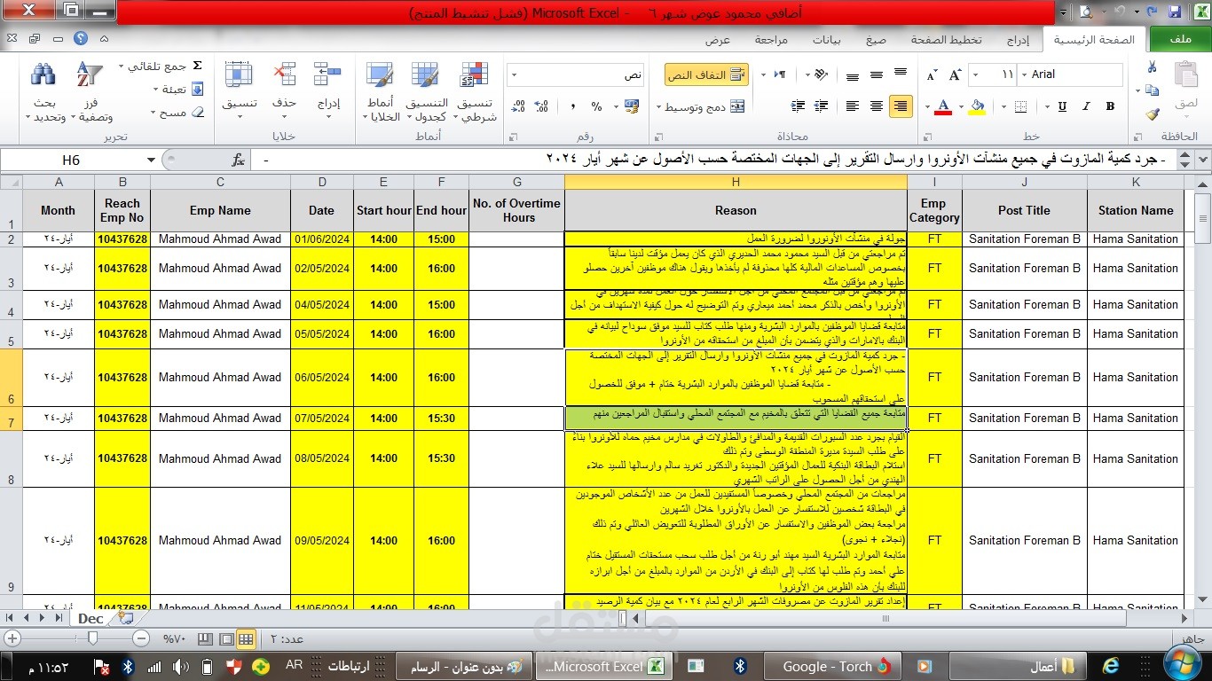Click the Paste (لصق) button
The width and height of the screenshot is (1212, 681).
(x=1185, y=89)
